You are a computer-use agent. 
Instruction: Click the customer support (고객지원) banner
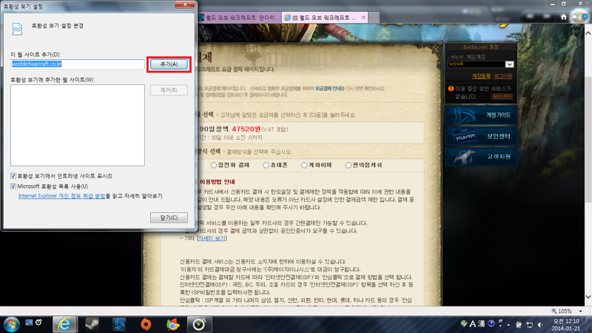point(480,157)
